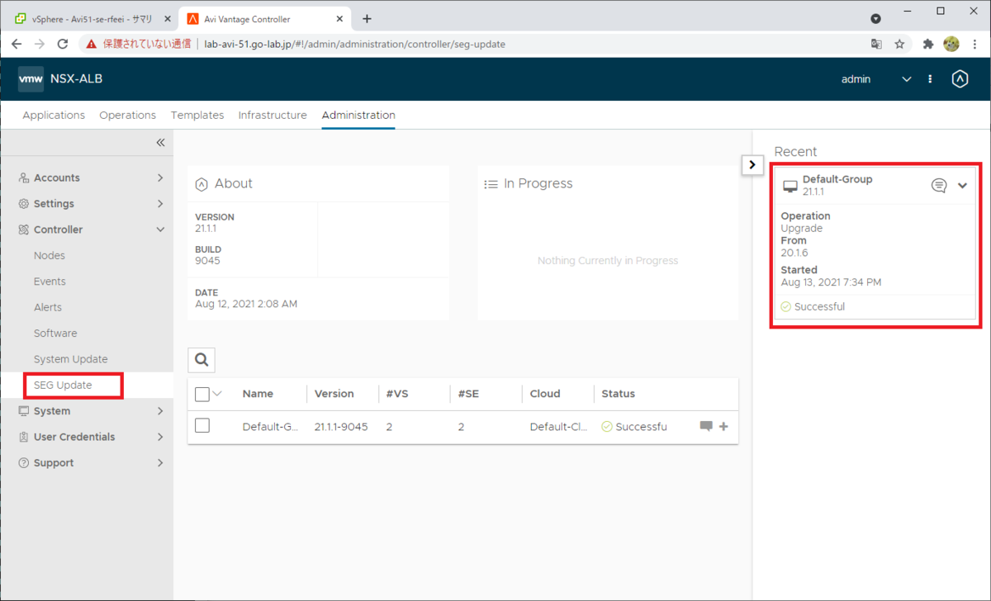Click the 21.1.1-9045 version cell
991x601 pixels.
341,427
